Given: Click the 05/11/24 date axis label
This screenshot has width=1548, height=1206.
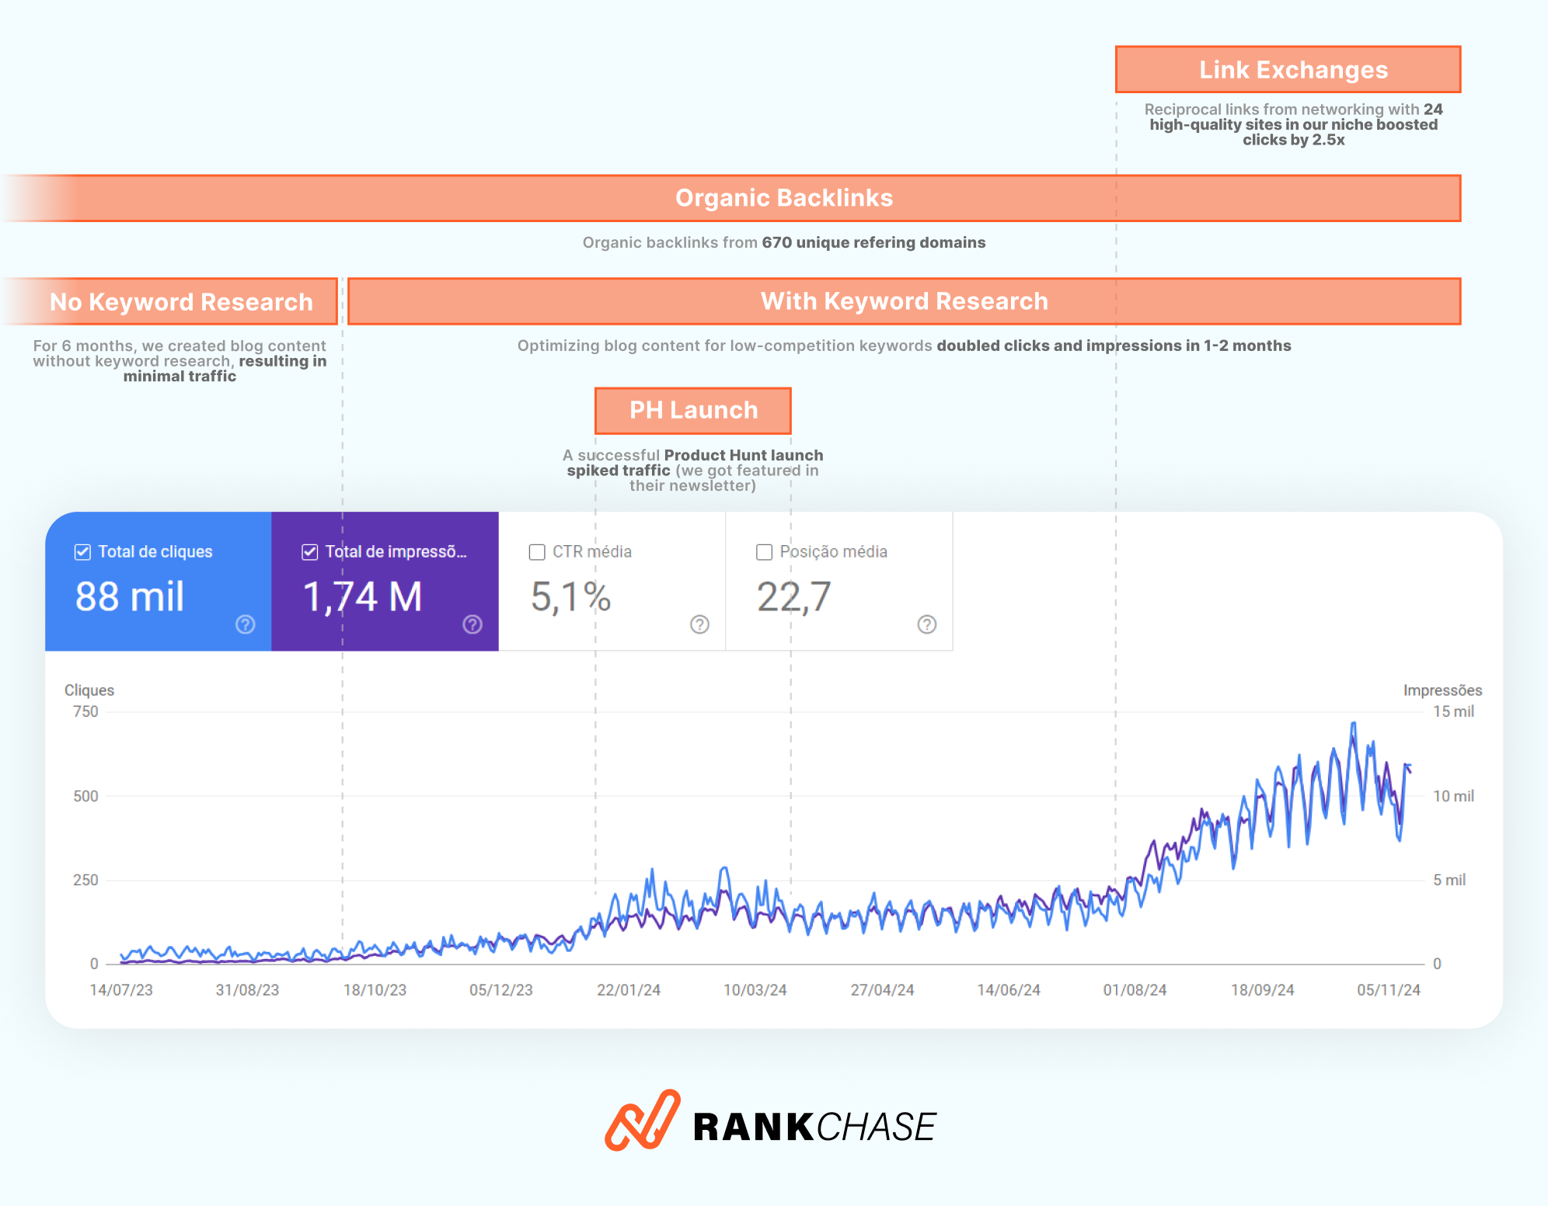Looking at the screenshot, I should tap(1389, 990).
